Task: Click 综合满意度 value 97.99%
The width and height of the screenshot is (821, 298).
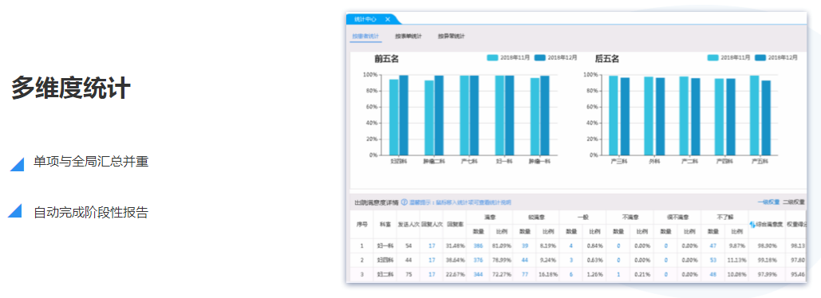Action: (x=766, y=274)
